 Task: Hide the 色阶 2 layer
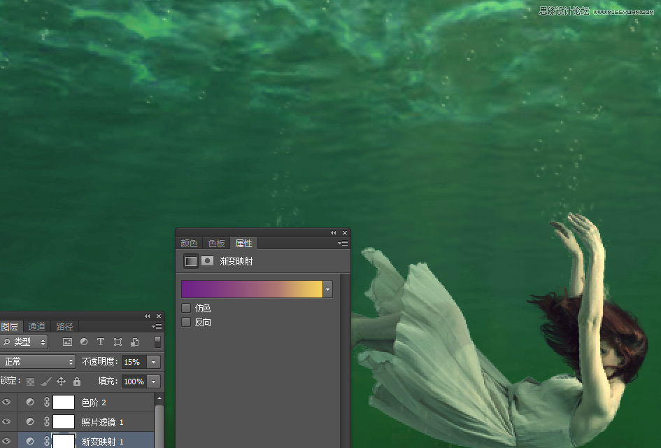(x=6, y=402)
